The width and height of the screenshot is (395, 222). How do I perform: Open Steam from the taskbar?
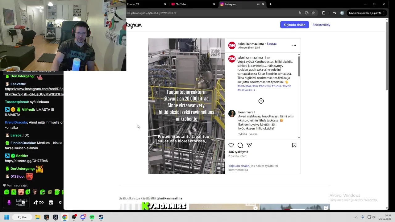pyautogui.click(x=101, y=217)
